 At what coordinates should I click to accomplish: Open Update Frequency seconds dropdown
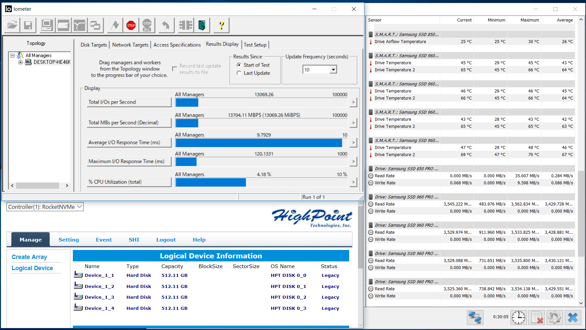[333, 70]
